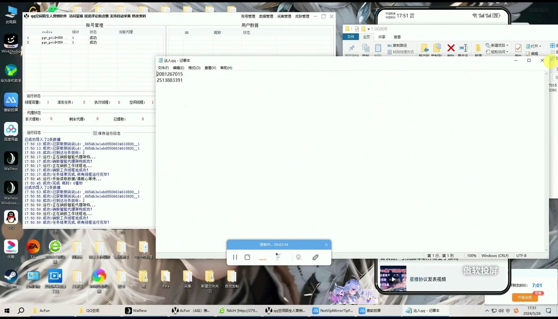Open WinkStudio desktop icon
This screenshot has width=558, height=319.
(11, 44)
